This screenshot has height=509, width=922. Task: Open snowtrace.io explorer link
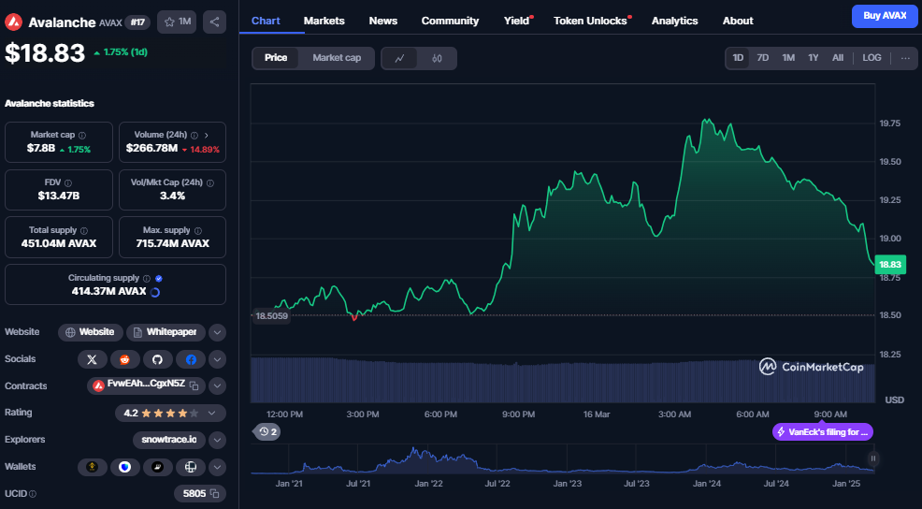168,440
